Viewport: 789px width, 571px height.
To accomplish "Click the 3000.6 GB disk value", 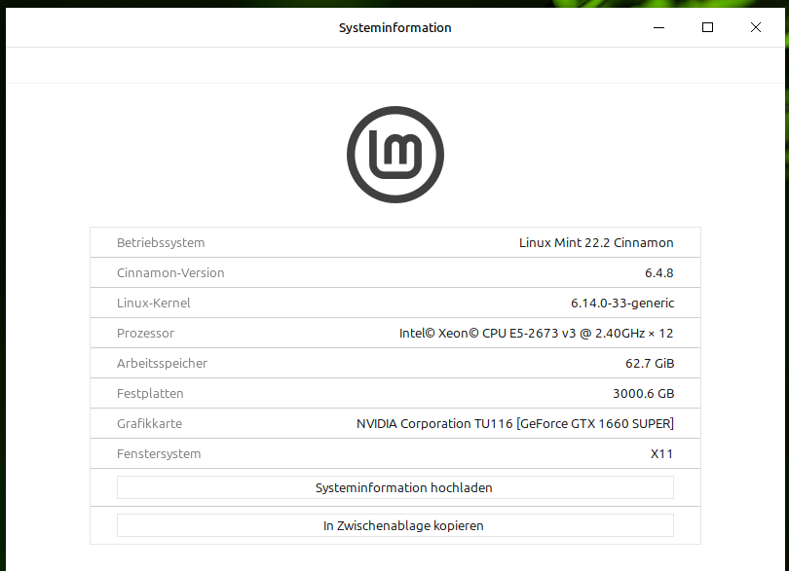I will [643, 393].
